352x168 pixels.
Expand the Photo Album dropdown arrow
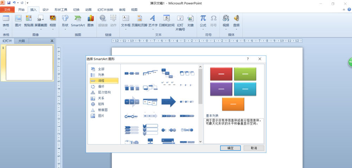53,29
